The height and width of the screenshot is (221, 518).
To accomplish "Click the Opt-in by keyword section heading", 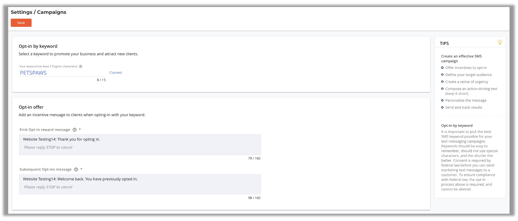I will tap(38, 46).
